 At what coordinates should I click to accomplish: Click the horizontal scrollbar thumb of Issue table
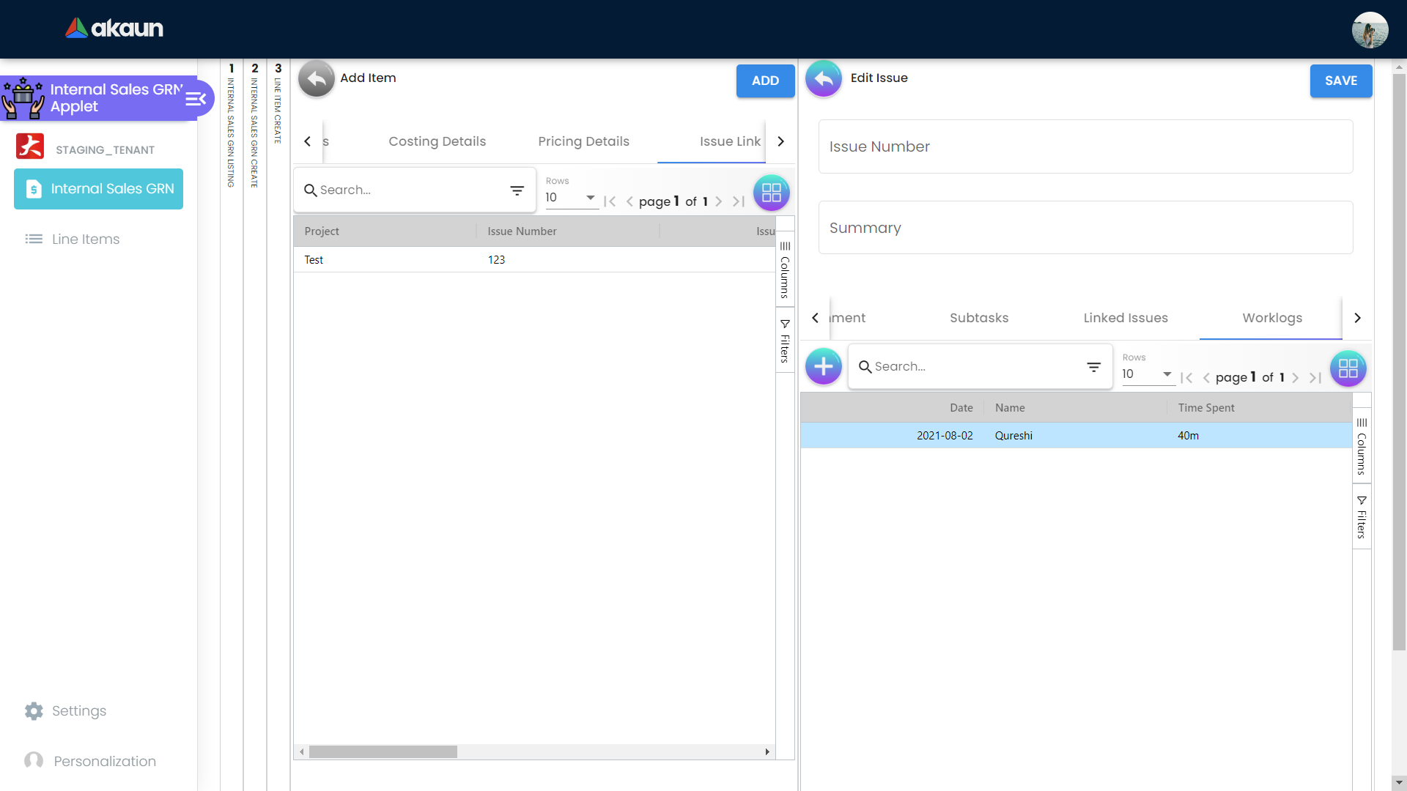pos(383,752)
